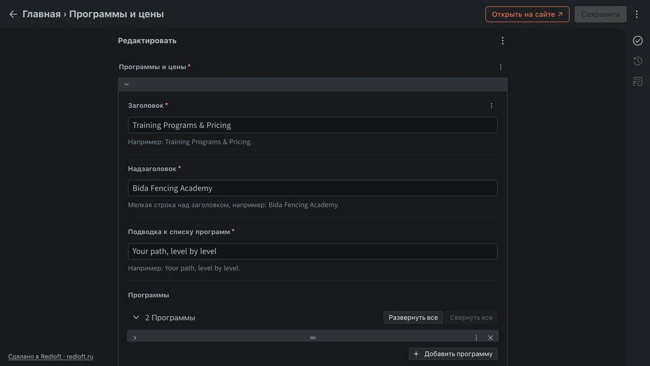
Task: Expand the first program row chevron
Action: tap(135, 338)
